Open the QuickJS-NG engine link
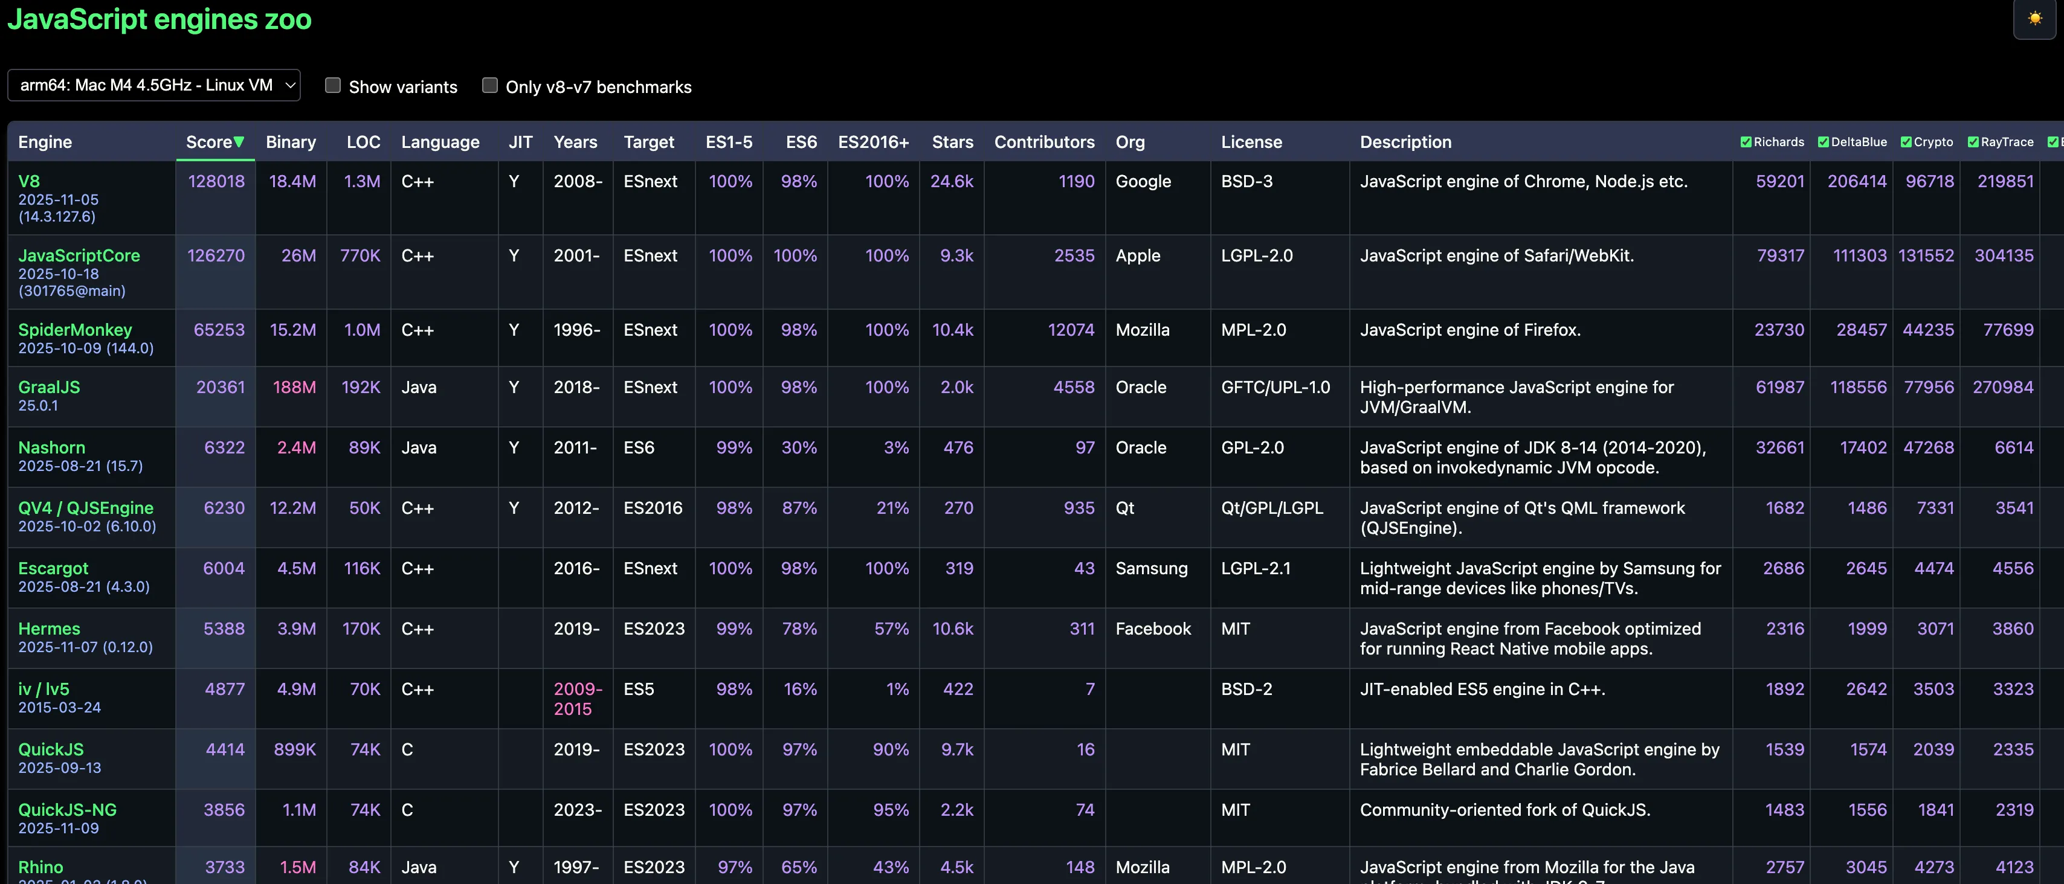Screen dimensions: 2064x884 pos(67,810)
